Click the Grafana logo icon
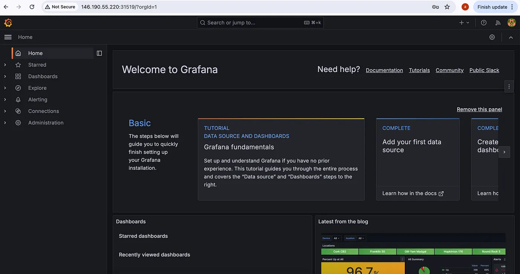 8,23
